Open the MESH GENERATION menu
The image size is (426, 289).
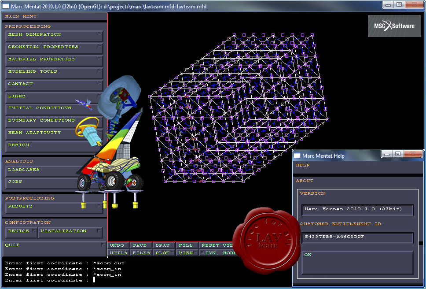(x=54, y=36)
